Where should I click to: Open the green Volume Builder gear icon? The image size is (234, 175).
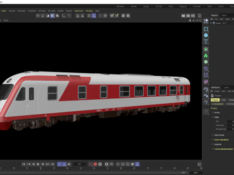(206, 62)
